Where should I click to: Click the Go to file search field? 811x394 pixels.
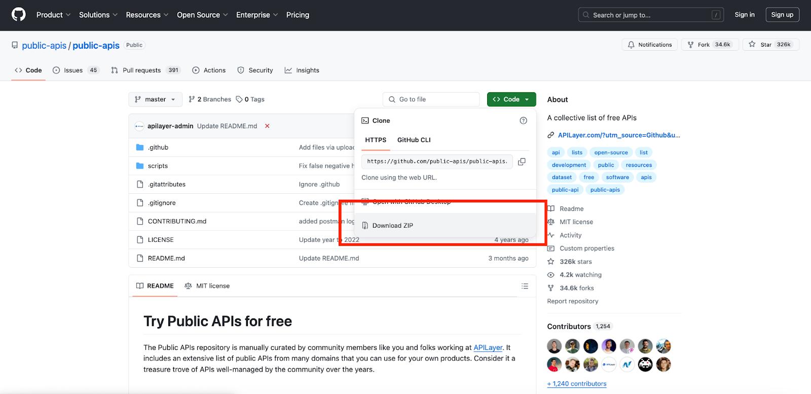[x=431, y=99]
